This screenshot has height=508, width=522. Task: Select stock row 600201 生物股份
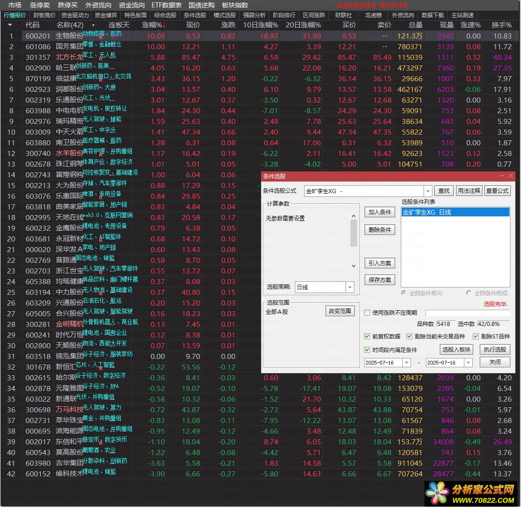tap(261, 36)
